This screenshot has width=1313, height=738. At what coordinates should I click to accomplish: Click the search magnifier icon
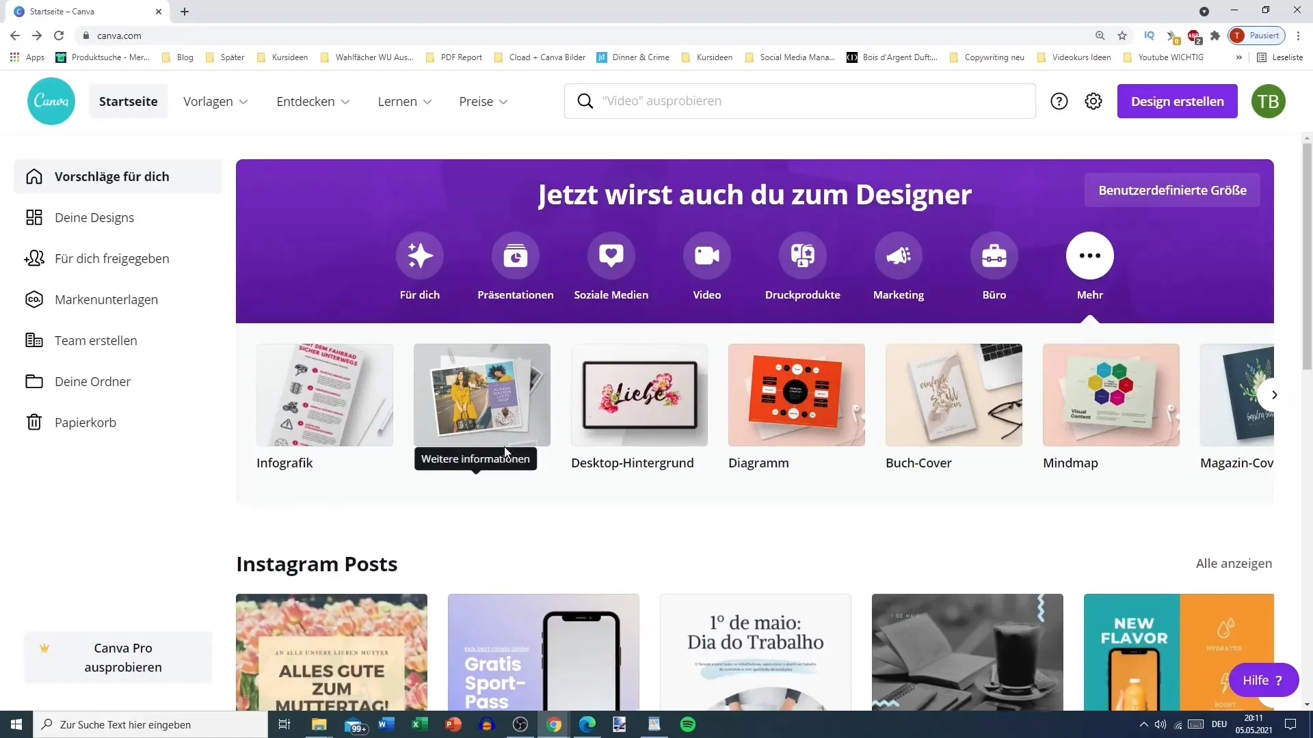585,101
